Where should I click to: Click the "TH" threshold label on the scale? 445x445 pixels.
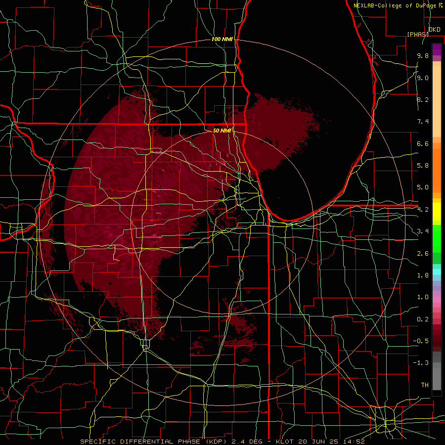coord(425,385)
